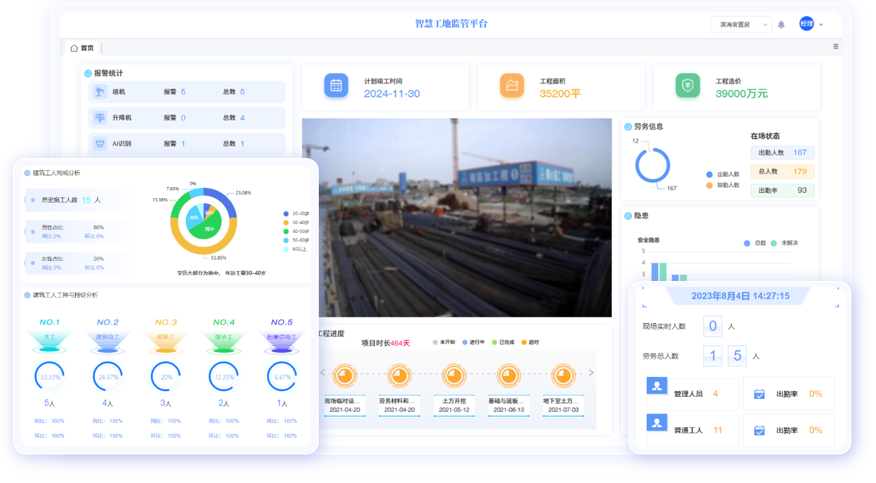
Task: Click the AI识别 alarm icon
Action: 100,144
